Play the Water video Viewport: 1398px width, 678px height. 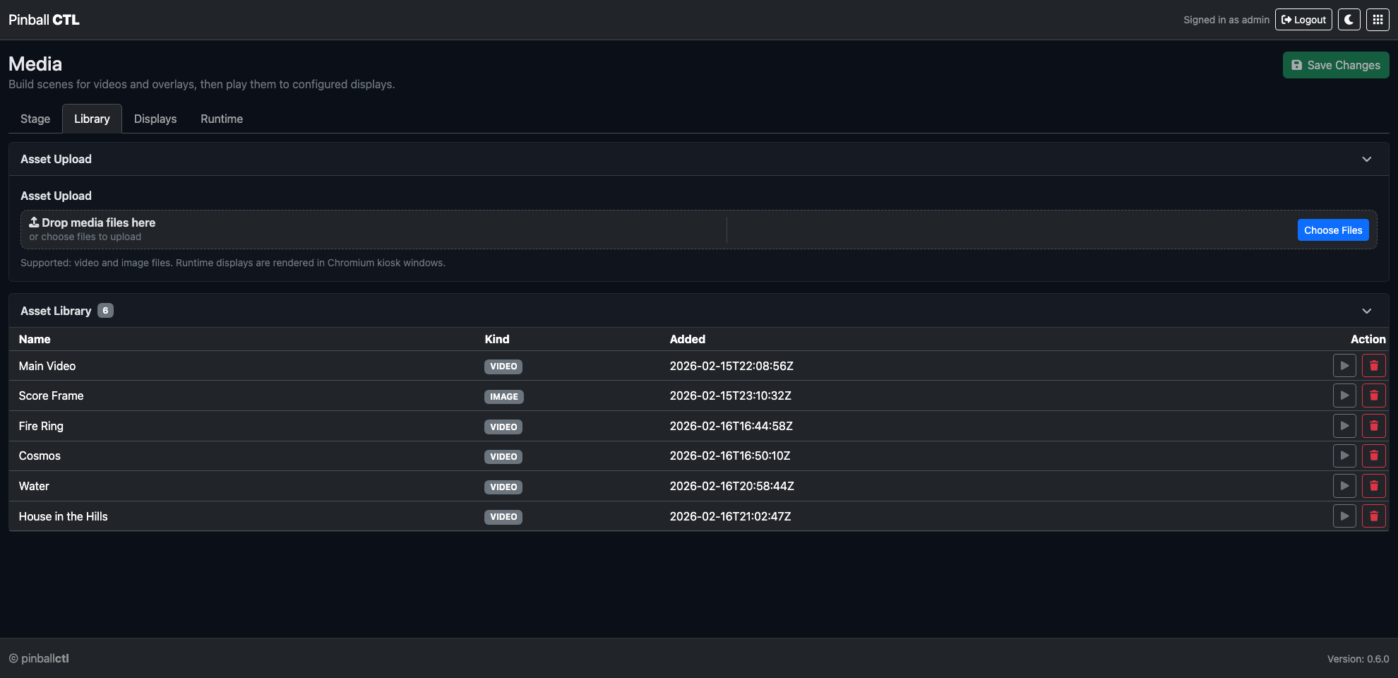pyautogui.click(x=1344, y=486)
